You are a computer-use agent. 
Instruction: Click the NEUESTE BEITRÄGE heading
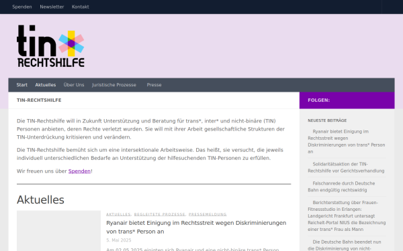(327, 120)
